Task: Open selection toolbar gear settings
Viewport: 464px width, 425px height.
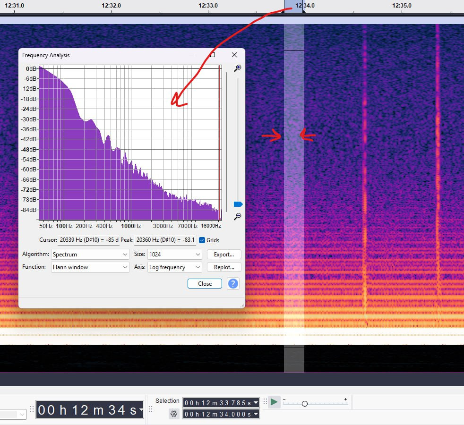Action: click(x=174, y=414)
